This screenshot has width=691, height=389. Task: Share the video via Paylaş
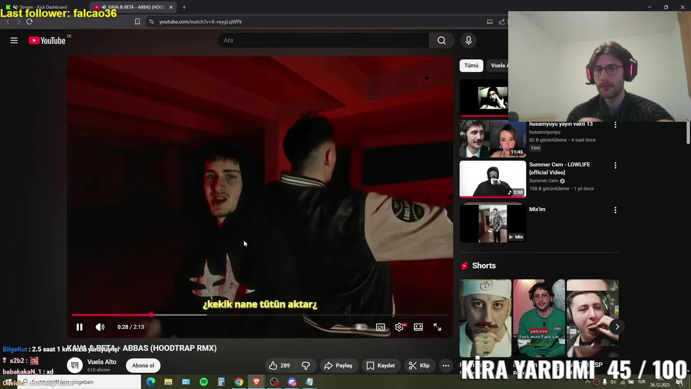point(338,366)
